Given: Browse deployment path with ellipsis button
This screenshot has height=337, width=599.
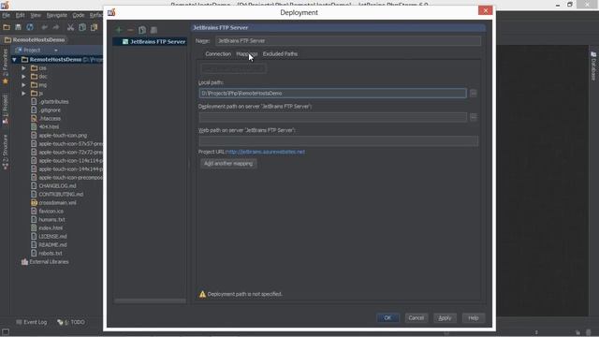Looking at the screenshot, I should pyautogui.click(x=474, y=117).
